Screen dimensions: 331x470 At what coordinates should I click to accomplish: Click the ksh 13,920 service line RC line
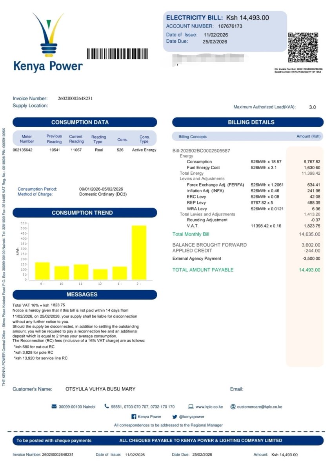40,358
